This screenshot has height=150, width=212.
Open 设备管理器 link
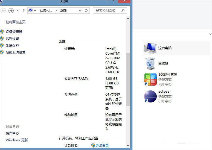14,32
